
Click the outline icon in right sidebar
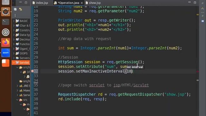(202, 9)
